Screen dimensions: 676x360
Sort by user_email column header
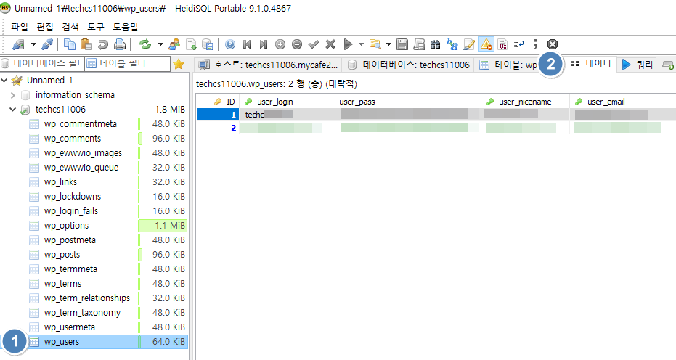point(622,102)
